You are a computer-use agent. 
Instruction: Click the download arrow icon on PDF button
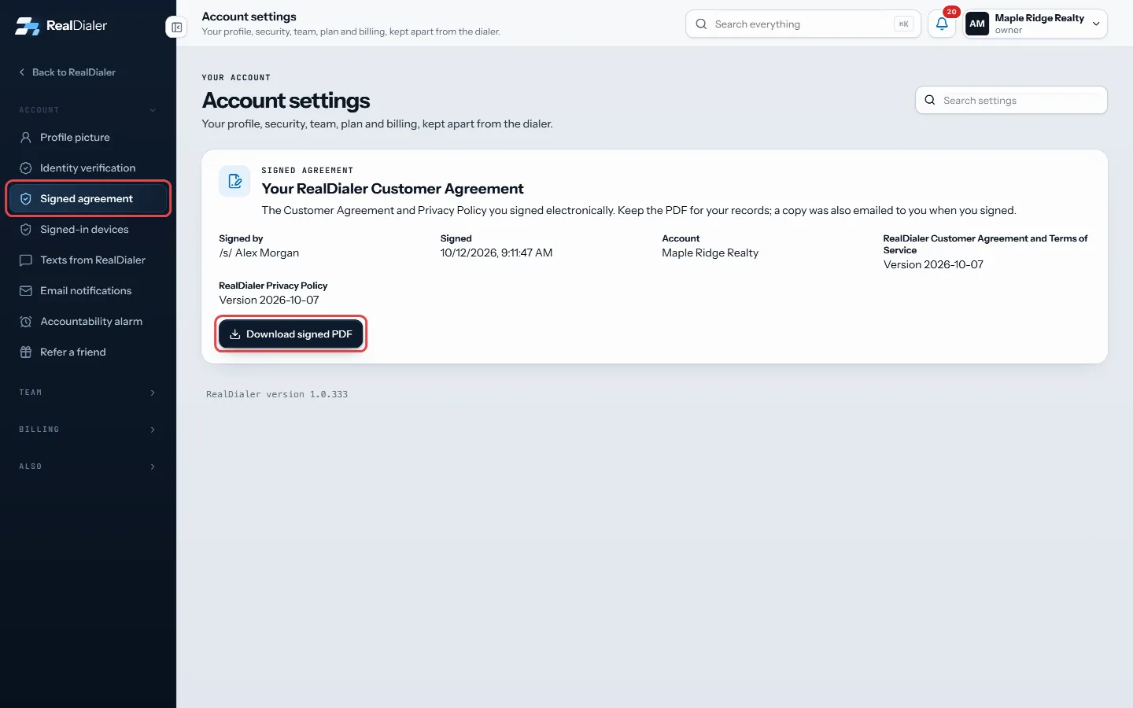[234, 334]
